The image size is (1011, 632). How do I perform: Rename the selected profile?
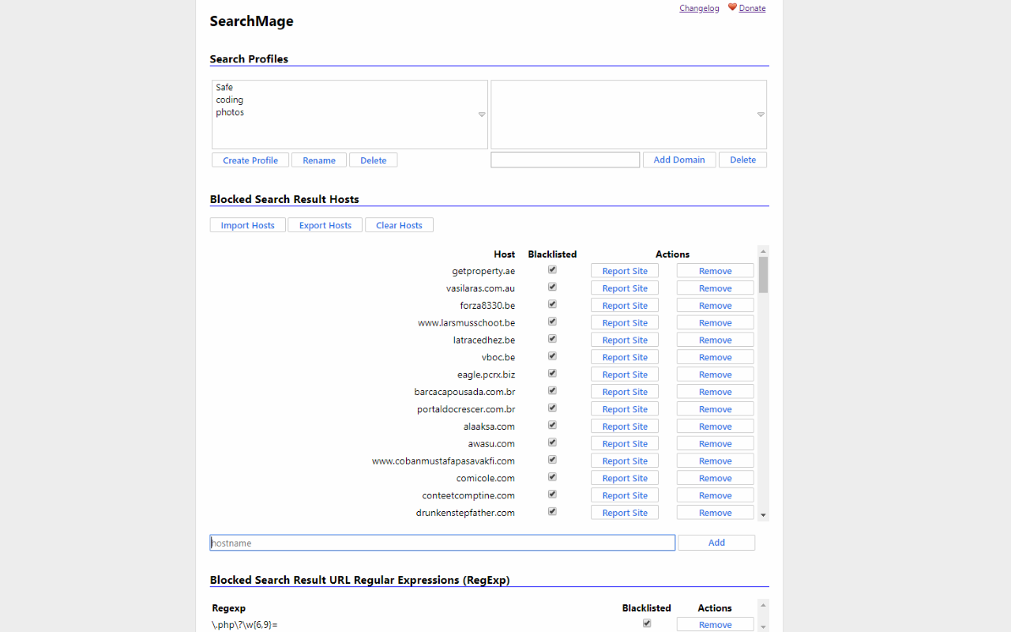[x=318, y=160]
